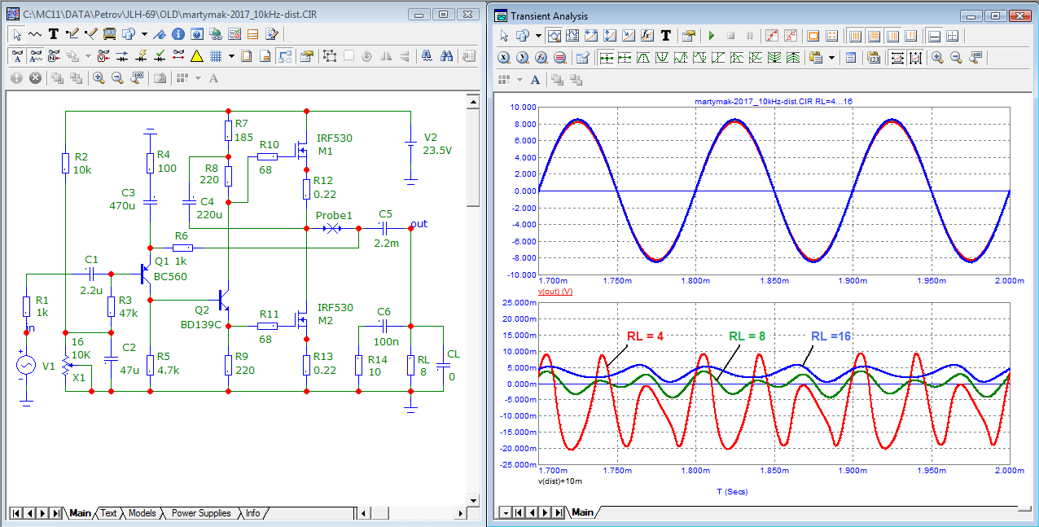Toggle Node Numbers display icon
The image size is (1039, 527).
coord(54,56)
